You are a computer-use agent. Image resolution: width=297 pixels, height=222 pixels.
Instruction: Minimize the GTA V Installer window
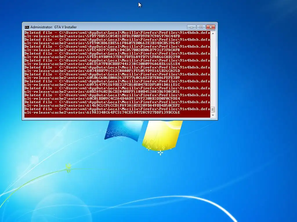click(x=191, y=27)
